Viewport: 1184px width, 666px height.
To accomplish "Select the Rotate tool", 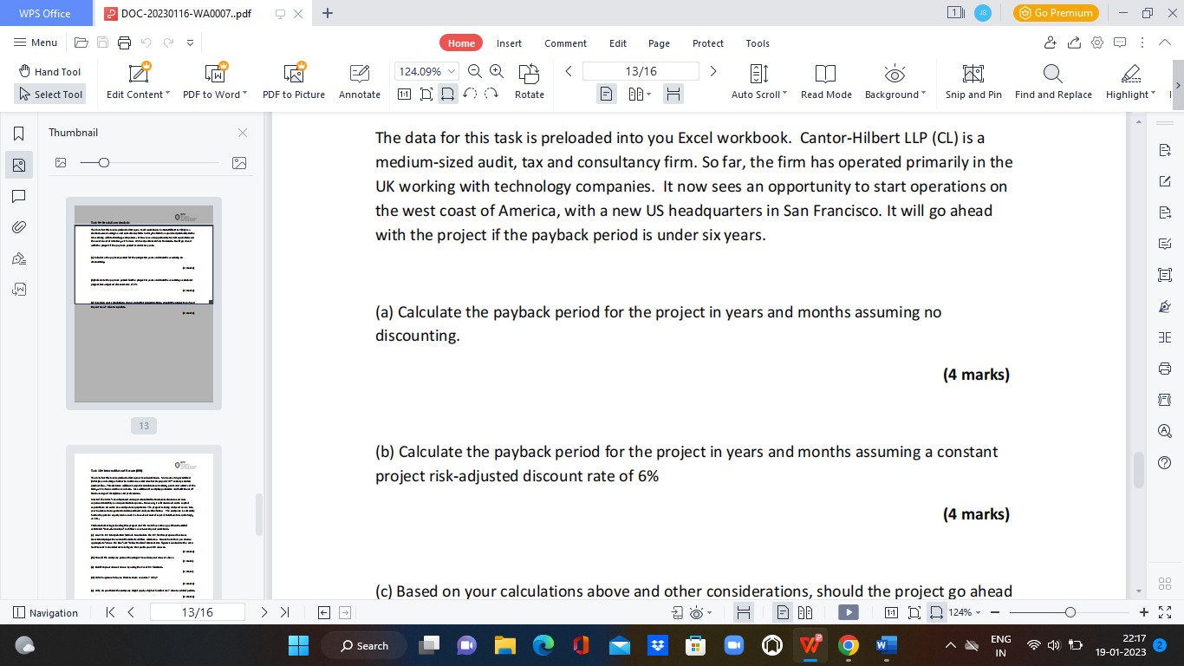I will coord(529,79).
